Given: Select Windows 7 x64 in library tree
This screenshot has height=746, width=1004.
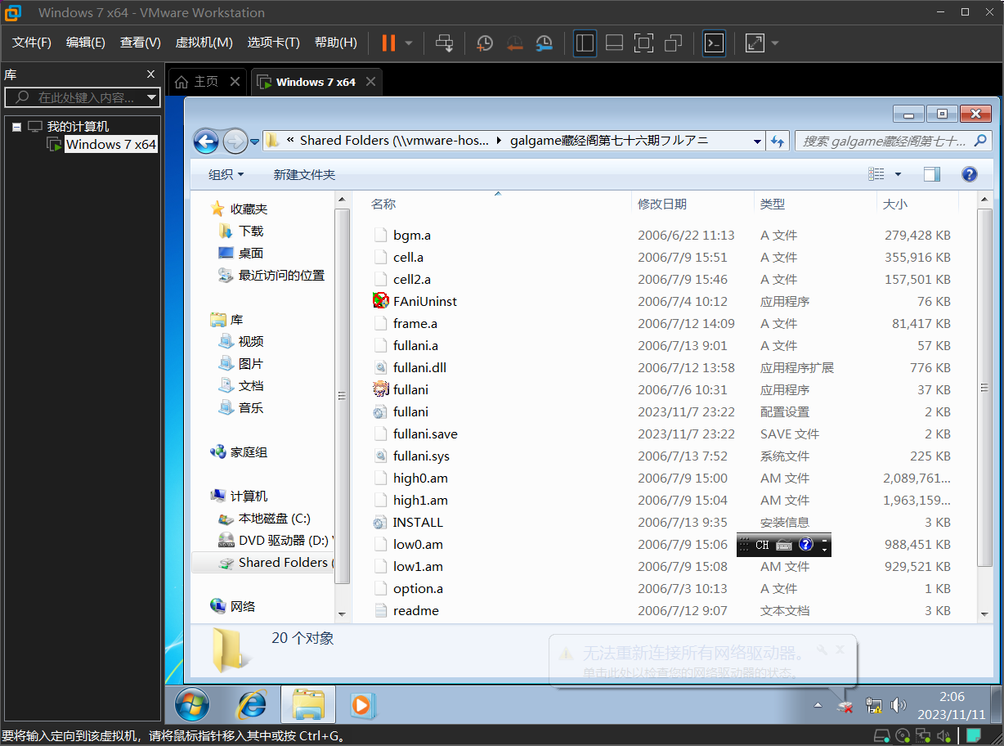Looking at the screenshot, I should click(x=110, y=144).
